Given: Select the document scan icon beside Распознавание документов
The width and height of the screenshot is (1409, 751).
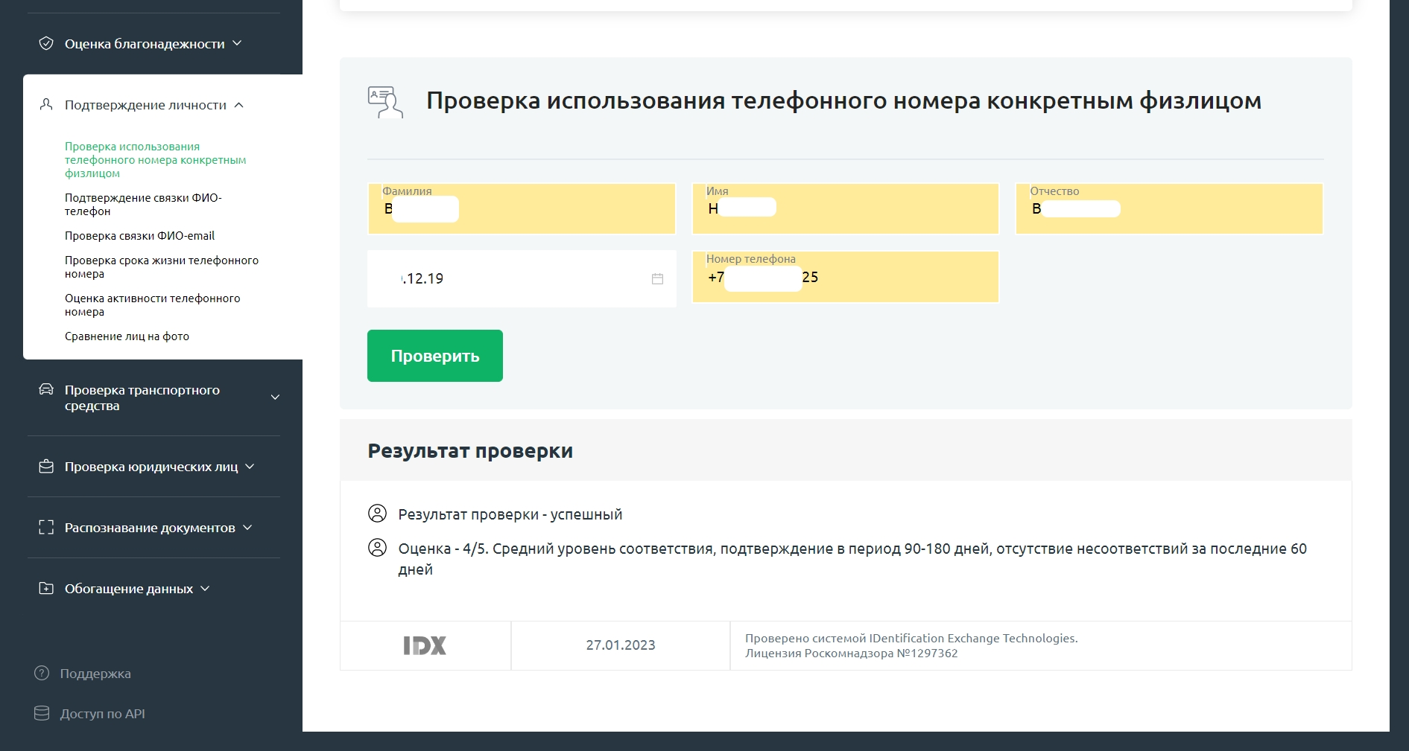Looking at the screenshot, I should tap(45, 527).
